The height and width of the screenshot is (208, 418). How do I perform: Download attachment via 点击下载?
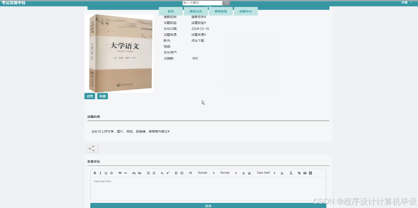tap(198, 40)
